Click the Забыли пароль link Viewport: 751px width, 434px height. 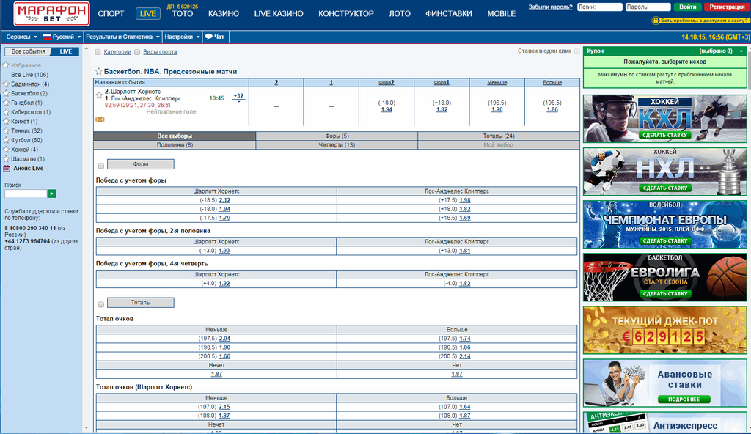(x=550, y=7)
